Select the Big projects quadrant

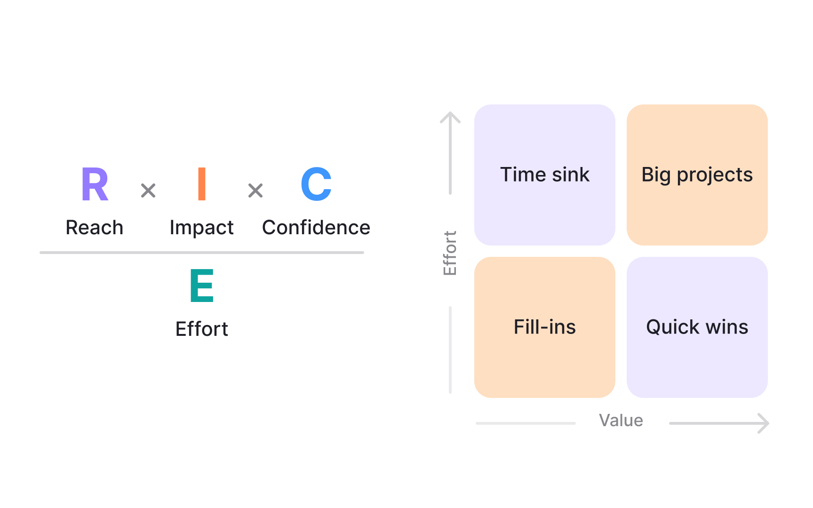(x=697, y=175)
